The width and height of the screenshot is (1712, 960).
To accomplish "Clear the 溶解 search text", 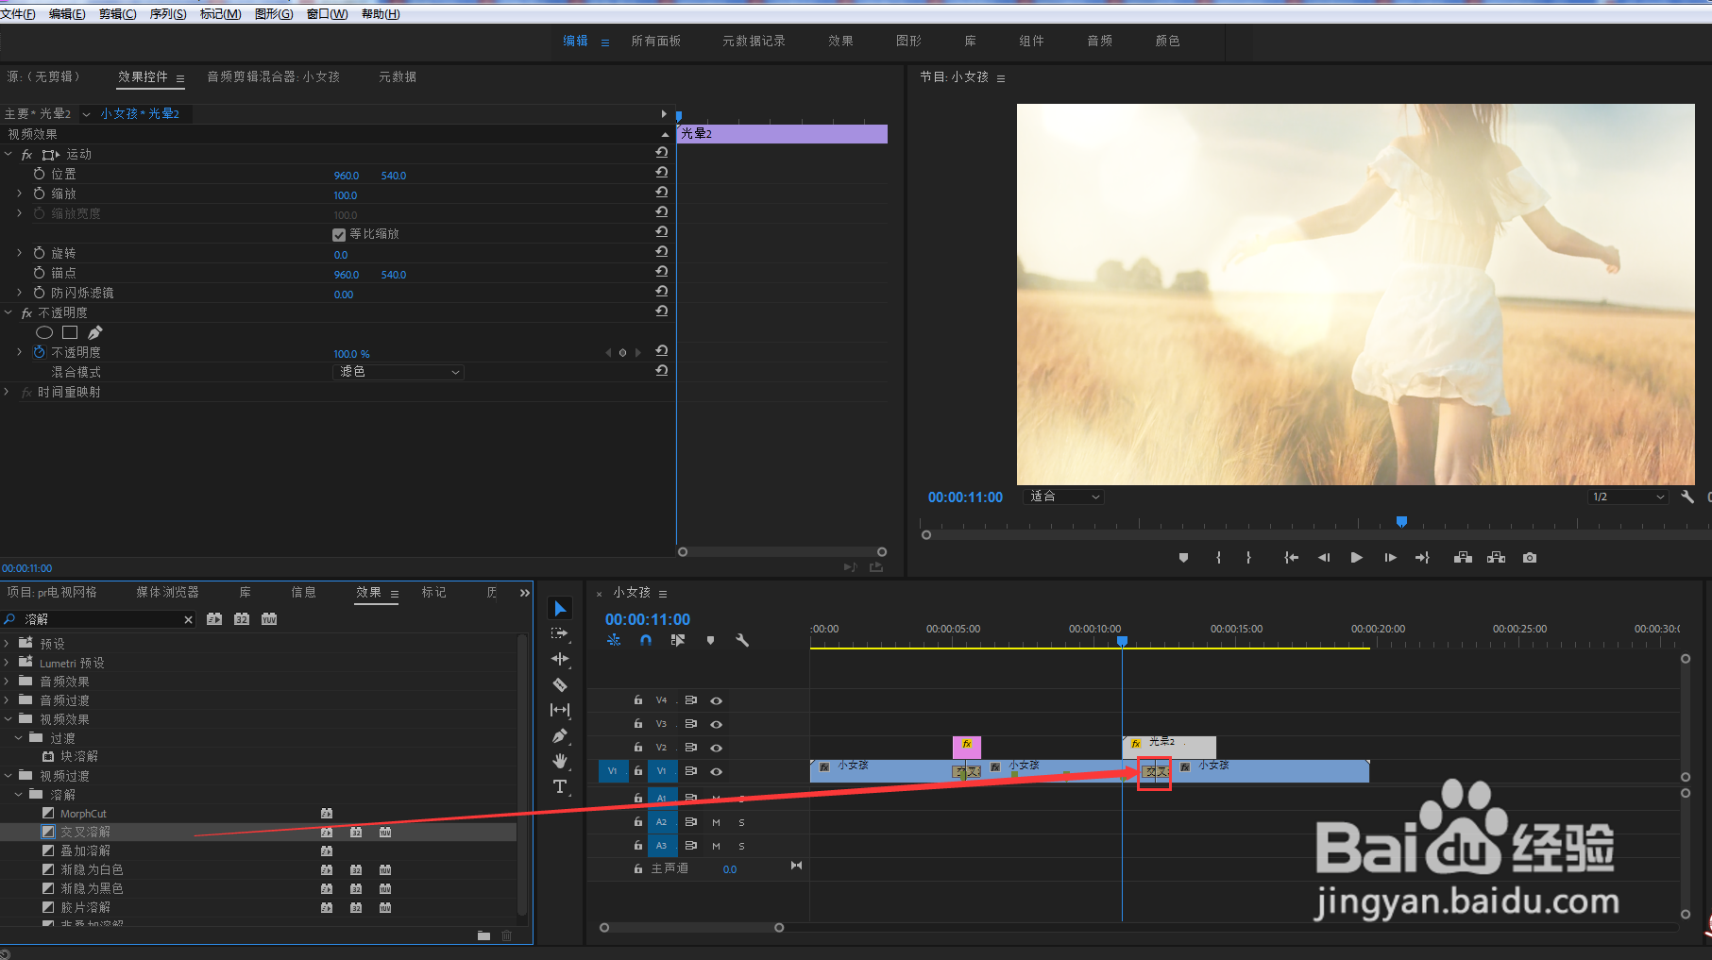I will [188, 619].
